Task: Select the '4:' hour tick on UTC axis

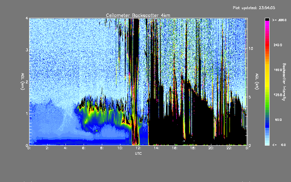Action: point(65,148)
